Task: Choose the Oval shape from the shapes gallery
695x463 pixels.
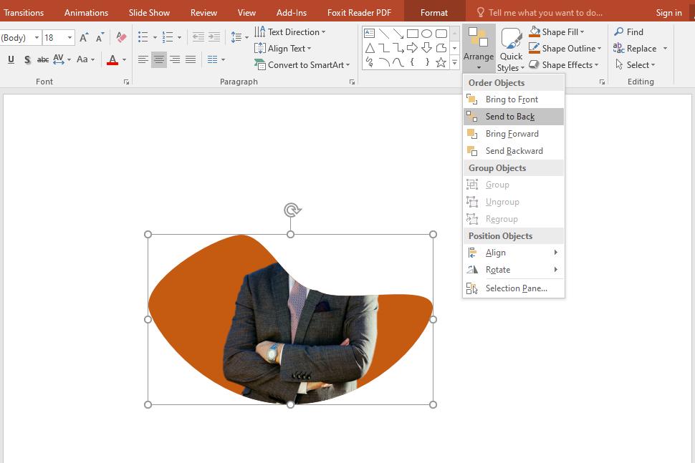Action: [428, 33]
